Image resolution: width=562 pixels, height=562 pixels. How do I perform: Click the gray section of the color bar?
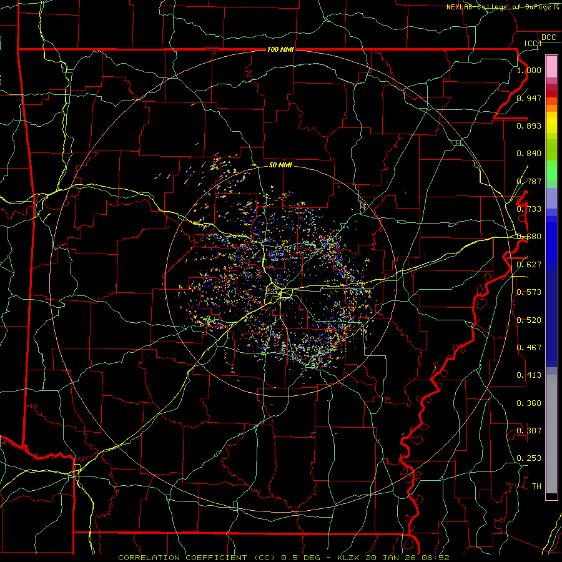(x=551, y=434)
